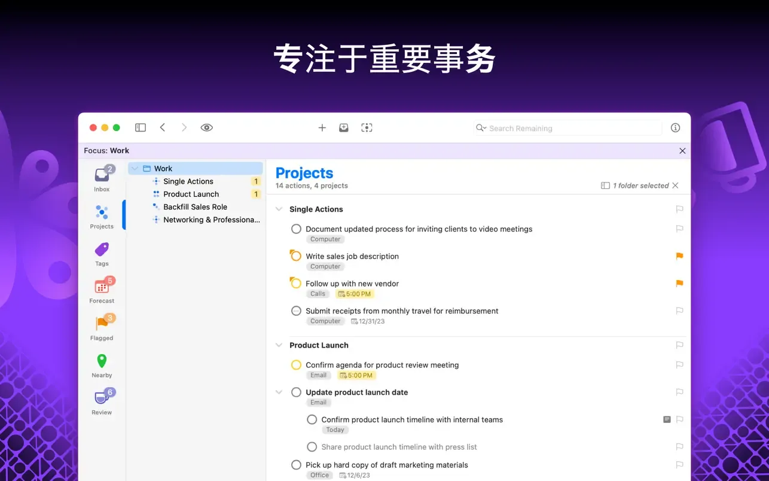Click Calls tag on 'Follow up' task
Image resolution: width=769 pixels, height=481 pixels.
coord(318,294)
